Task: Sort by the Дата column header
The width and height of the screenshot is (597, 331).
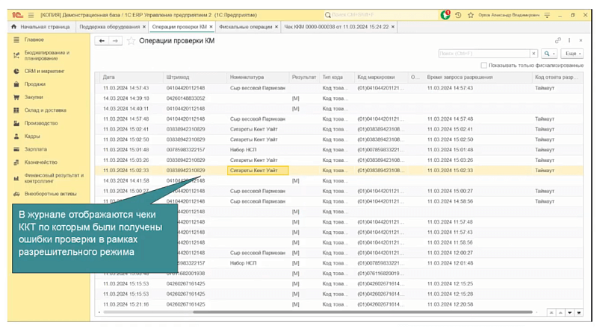Action: click(132, 77)
